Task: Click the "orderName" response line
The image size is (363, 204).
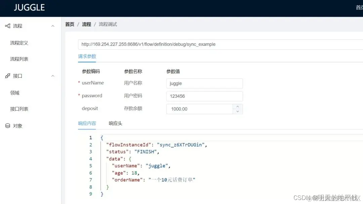Action: point(154,180)
